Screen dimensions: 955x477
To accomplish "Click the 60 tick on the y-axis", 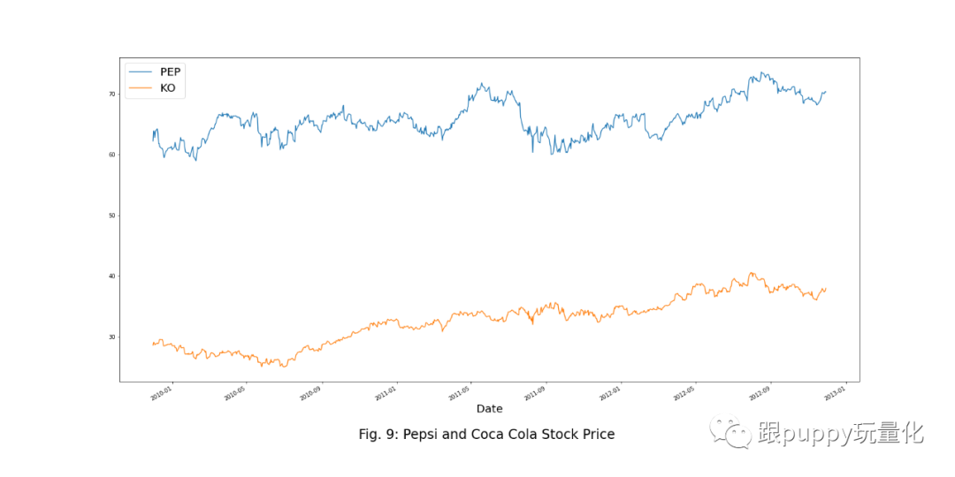I will [x=112, y=155].
